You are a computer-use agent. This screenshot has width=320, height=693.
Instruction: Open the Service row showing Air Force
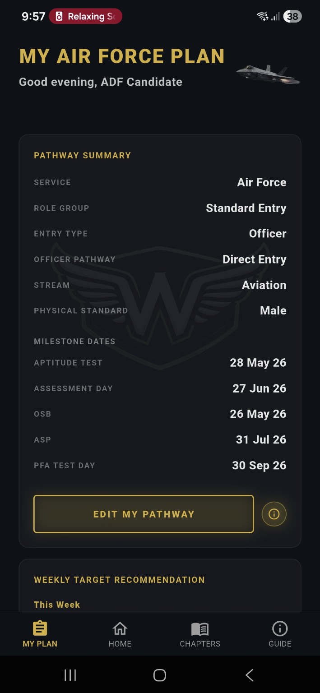click(262, 182)
